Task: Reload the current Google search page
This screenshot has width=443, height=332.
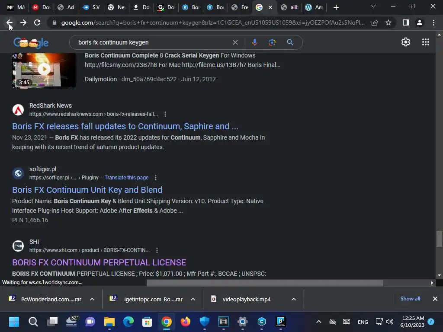Action: (37, 22)
